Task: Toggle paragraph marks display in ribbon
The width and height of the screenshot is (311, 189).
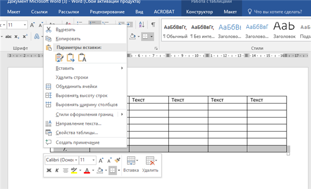Action: coord(153,24)
